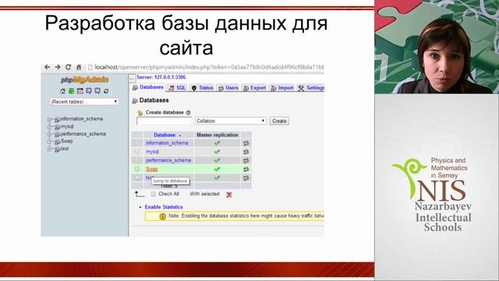Tick the test row checkbox
499x281 pixels.
click(x=137, y=177)
